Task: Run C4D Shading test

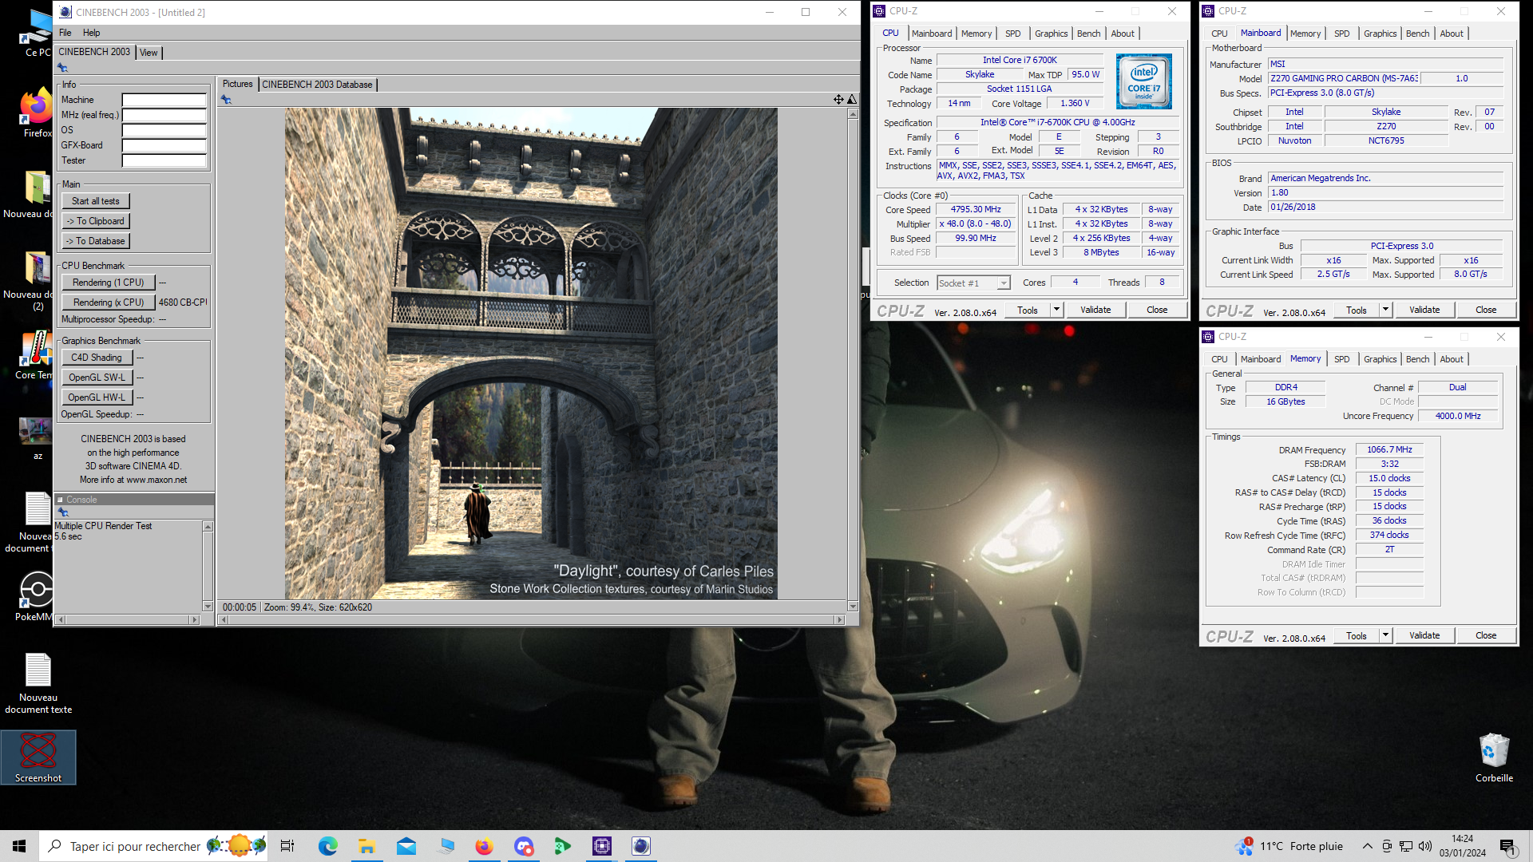Action: click(x=97, y=358)
